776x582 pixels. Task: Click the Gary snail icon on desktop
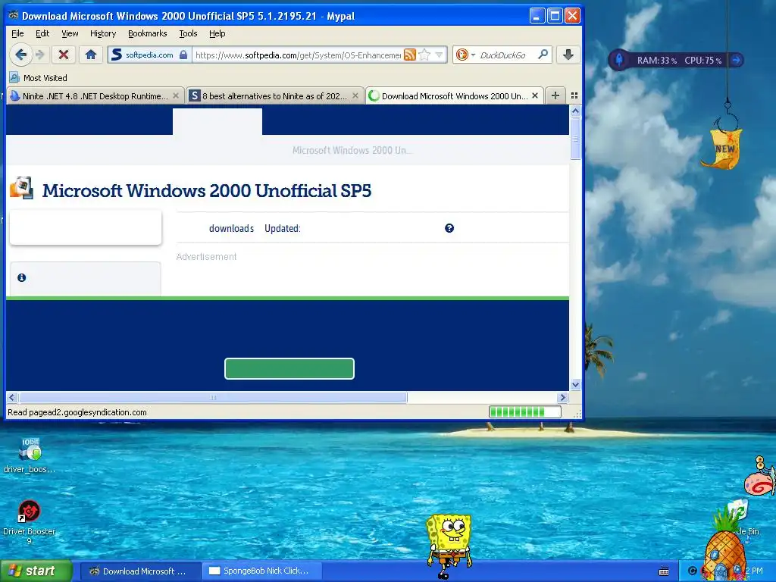tap(761, 477)
